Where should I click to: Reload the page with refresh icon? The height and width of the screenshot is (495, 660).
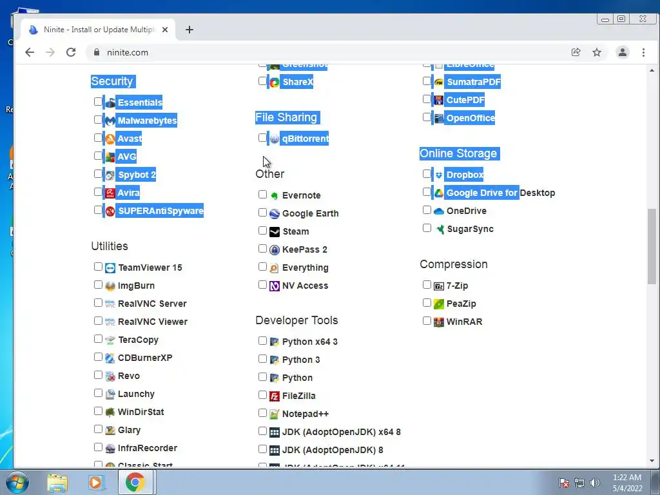pos(71,52)
